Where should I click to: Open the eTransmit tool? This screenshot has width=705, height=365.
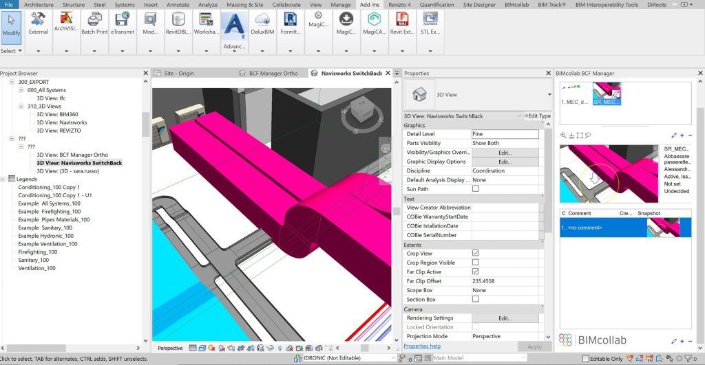[x=123, y=20]
